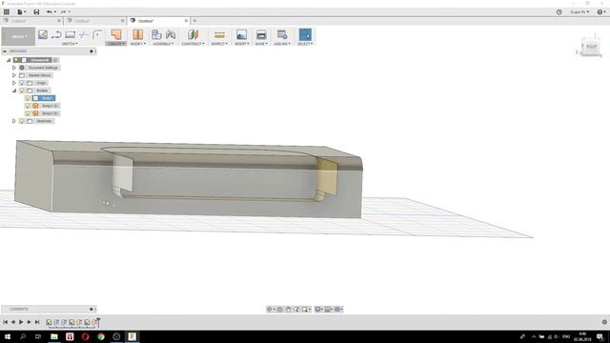The height and width of the screenshot is (343, 610).
Task: Expand the Origin folder node
Action: point(14,83)
